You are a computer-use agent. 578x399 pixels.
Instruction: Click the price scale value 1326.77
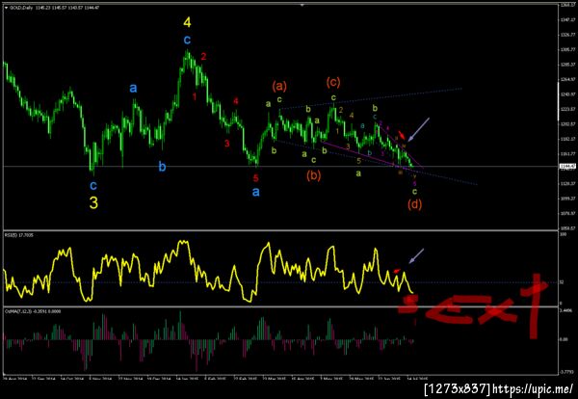566,35
